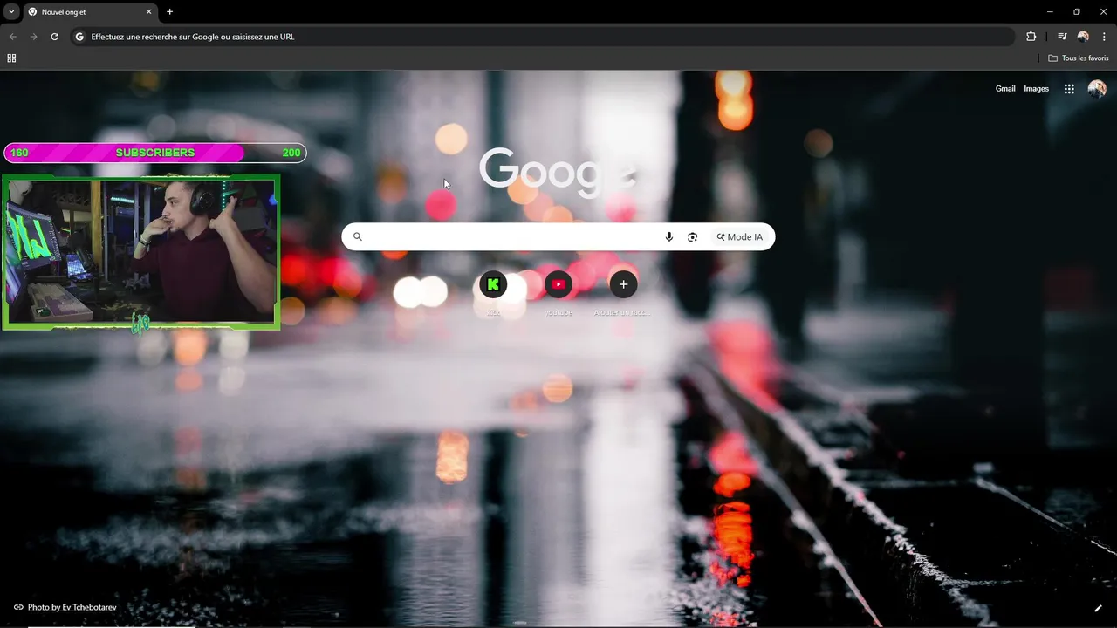Viewport: 1117px width, 628px height.
Task: Open the Chrome profile avatar in toolbar
Action: coord(1083,37)
